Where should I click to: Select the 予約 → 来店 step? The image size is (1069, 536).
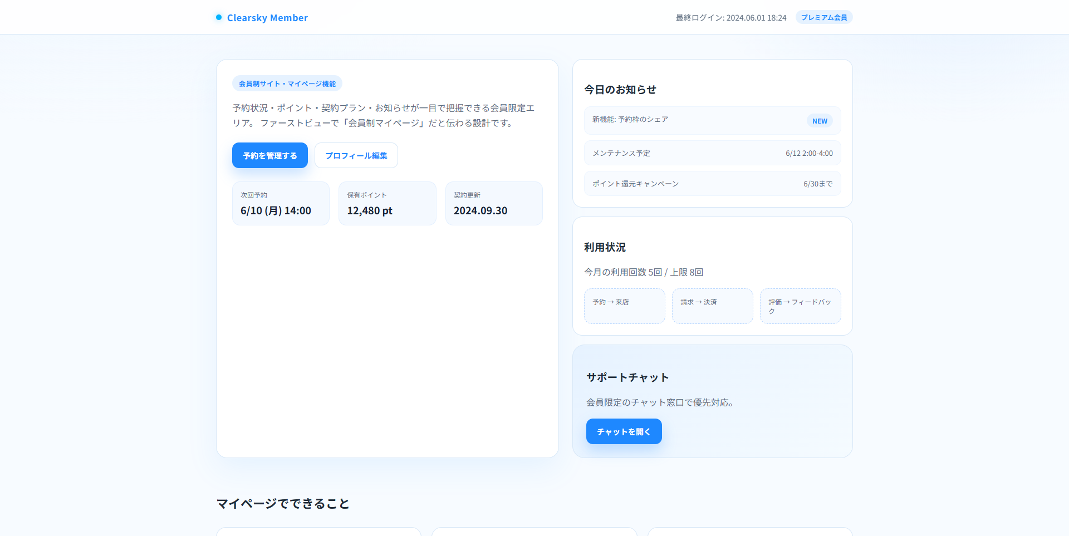pos(624,306)
